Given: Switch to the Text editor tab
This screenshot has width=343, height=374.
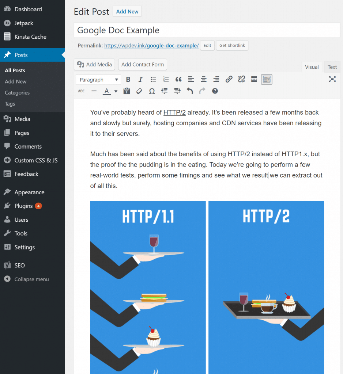Looking at the screenshot, I should (332, 67).
